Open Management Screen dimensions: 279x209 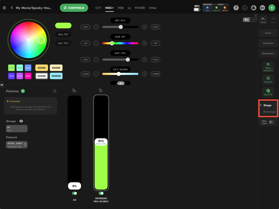click(268, 53)
